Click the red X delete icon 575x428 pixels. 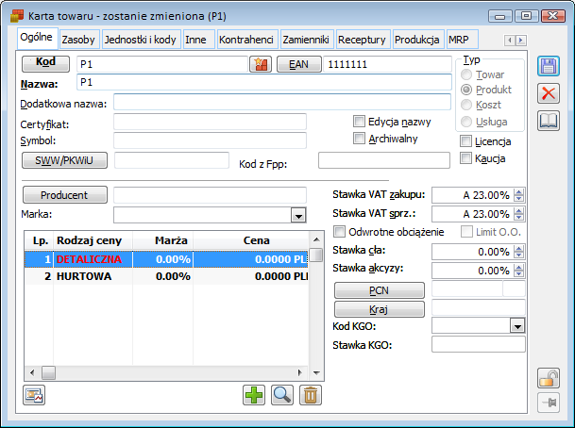click(549, 93)
